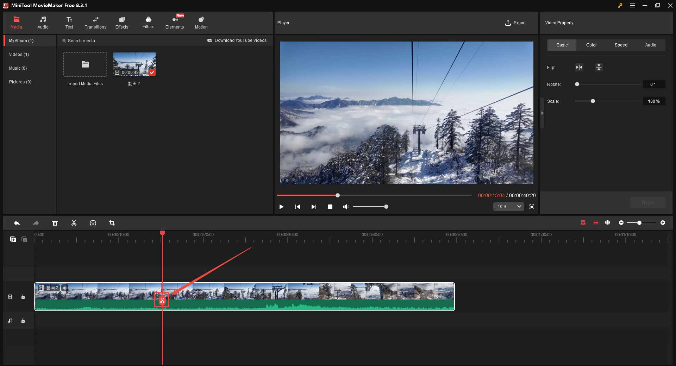Viewport: 676px width, 366px height.
Task: Open the Speed control icon in timeline toolbar
Action: (93, 223)
